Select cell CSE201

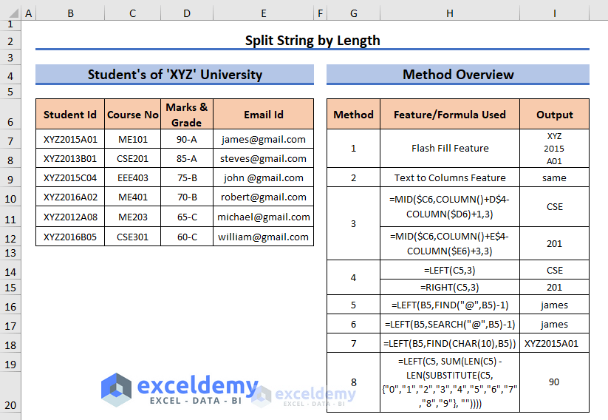click(x=133, y=158)
